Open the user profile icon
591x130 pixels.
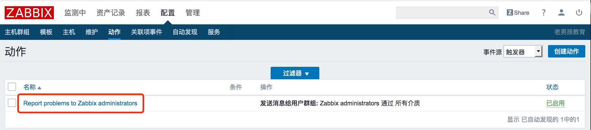point(561,12)
